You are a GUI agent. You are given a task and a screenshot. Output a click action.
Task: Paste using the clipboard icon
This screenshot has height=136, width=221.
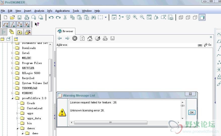pyautogui.click(x=79, y=17)
